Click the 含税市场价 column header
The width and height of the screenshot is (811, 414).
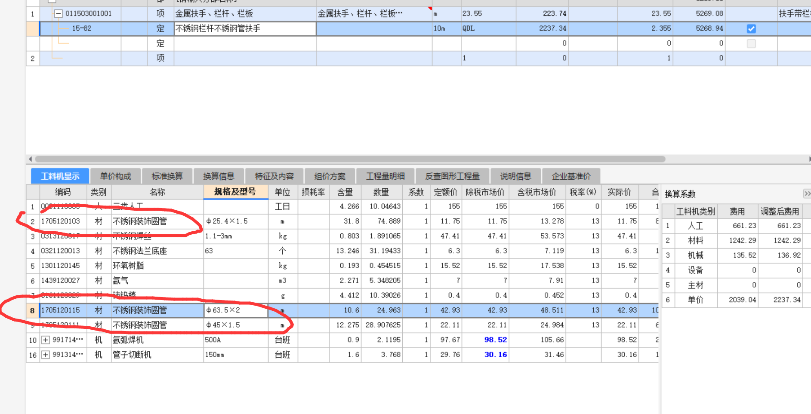537,192
